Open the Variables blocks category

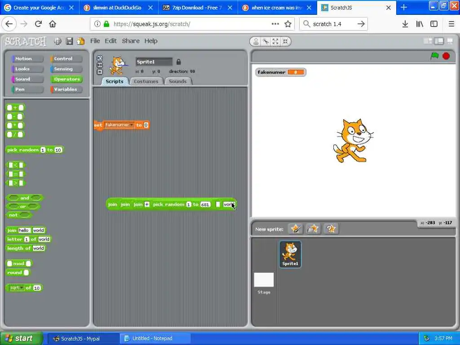(x=66, y=89)
